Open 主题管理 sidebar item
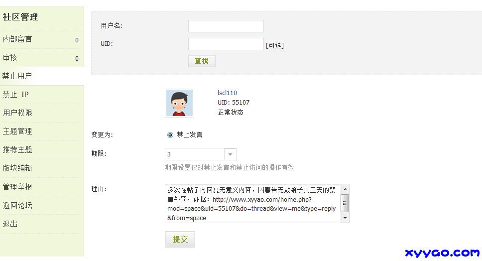 pyautogui.click(x=17, y=131)
